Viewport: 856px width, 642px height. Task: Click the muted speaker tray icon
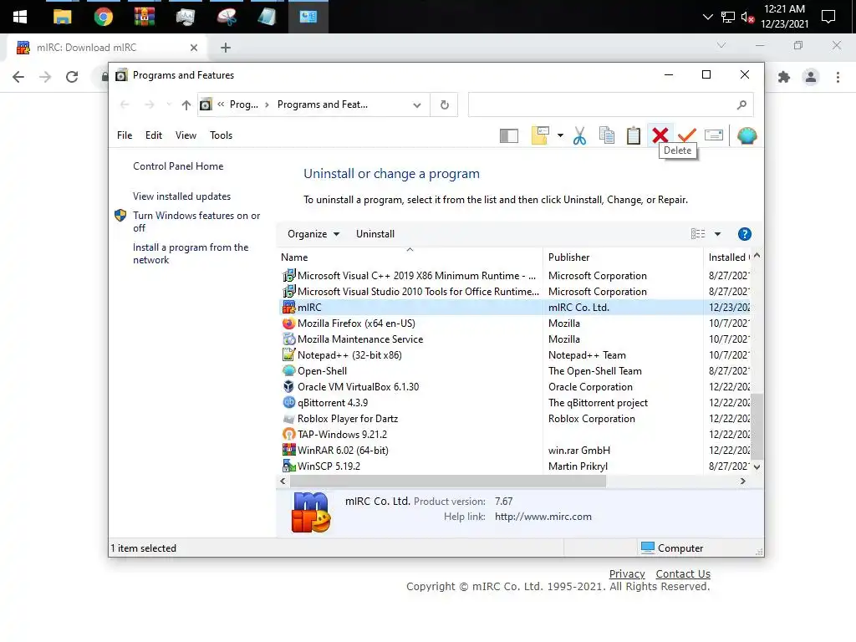pos(747,18)
